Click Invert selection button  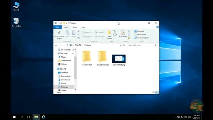point(141,38)
